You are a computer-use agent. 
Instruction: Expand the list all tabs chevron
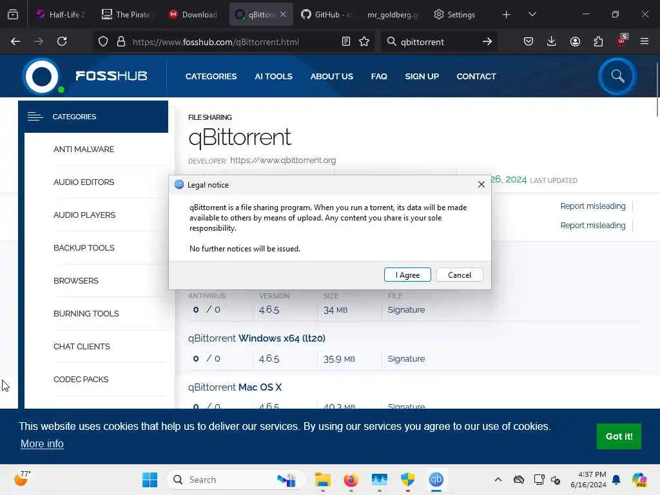(x=532, y=15)
